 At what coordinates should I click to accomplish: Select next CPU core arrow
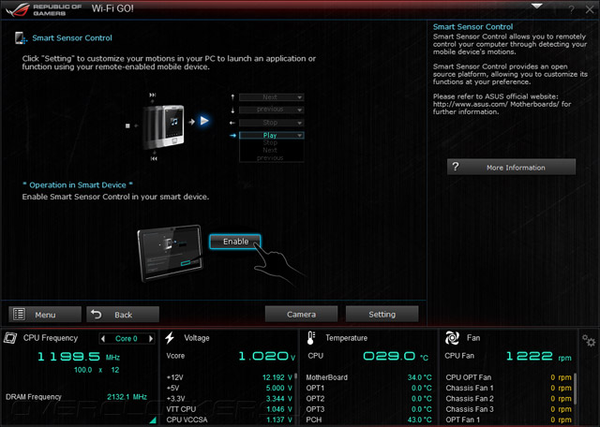pyautogui.click(x=151, y=338)
